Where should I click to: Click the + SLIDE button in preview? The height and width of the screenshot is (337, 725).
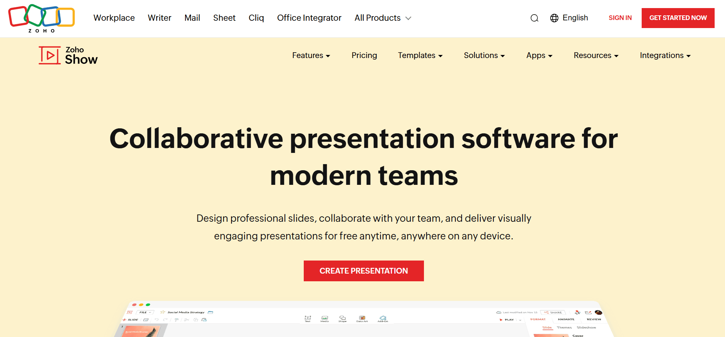coord(130,320)
